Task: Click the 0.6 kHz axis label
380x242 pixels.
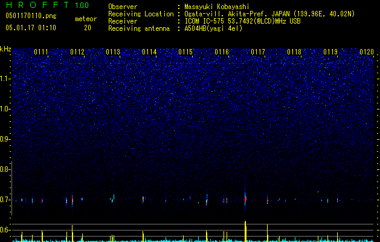Action: pyautogui.click(x=5, y=230)
